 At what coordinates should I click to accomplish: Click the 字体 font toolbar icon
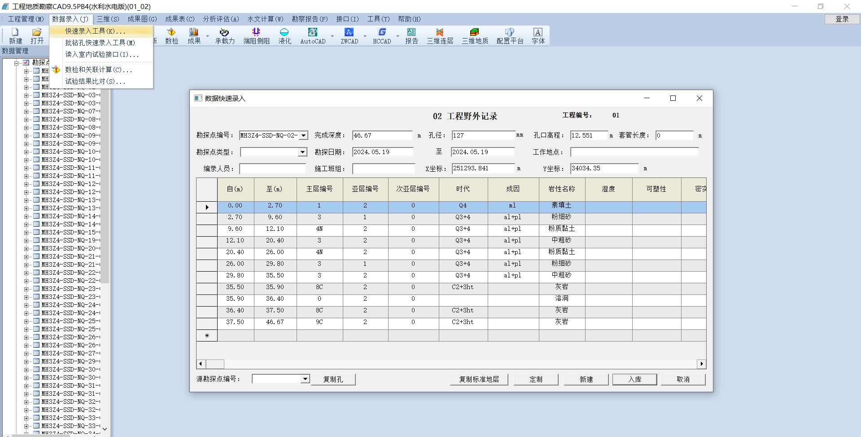(538, 36)
